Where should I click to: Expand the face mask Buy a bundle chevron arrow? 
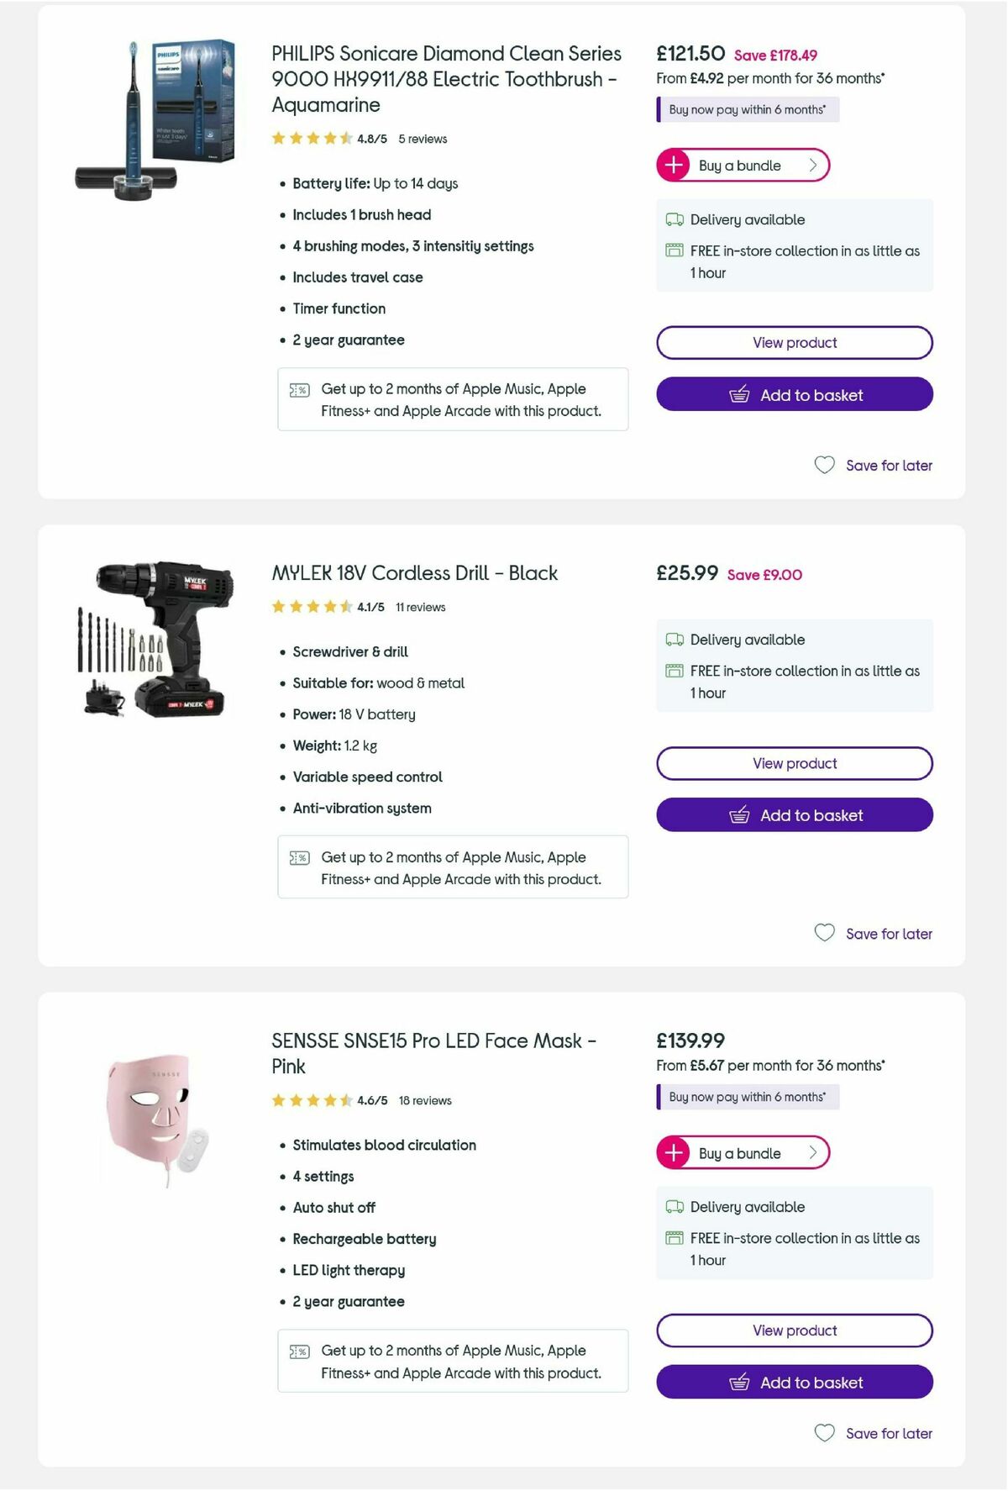813,1152
